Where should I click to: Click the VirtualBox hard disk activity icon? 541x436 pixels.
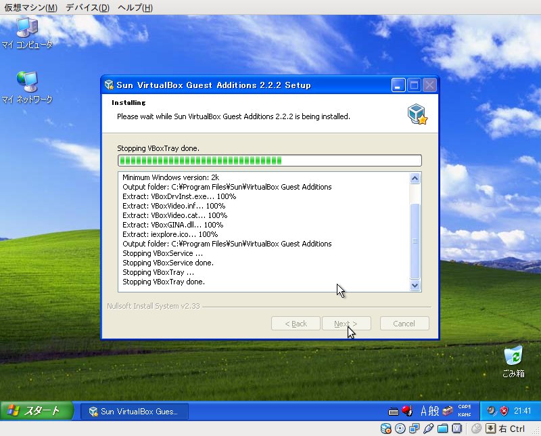385,429
